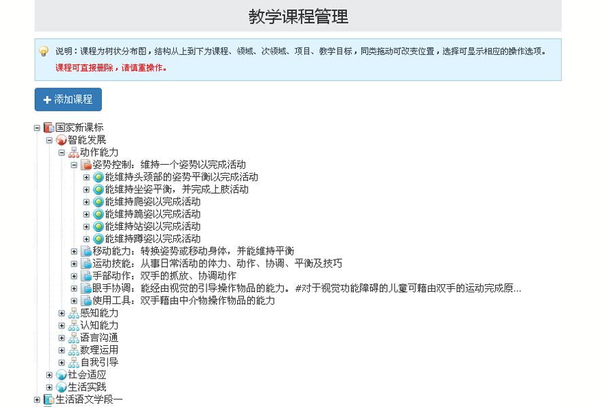Select the 数理运用 tree item
This screenshot has height=407, width=597.
pyautogui.click(x=100, y=349)
